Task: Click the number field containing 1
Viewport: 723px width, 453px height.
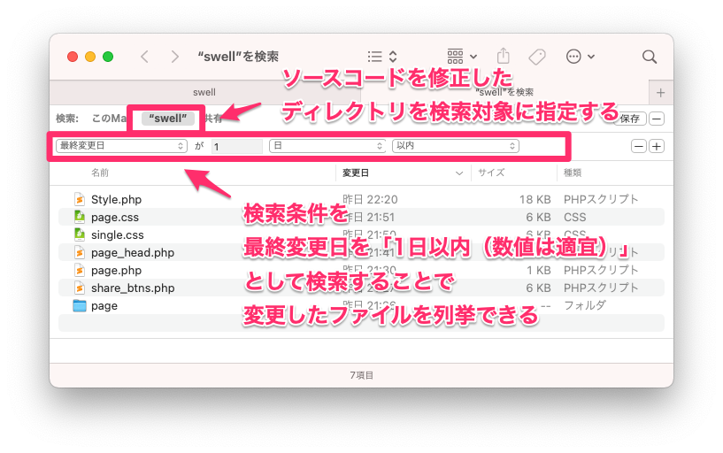Action: [x=237, y=146]
